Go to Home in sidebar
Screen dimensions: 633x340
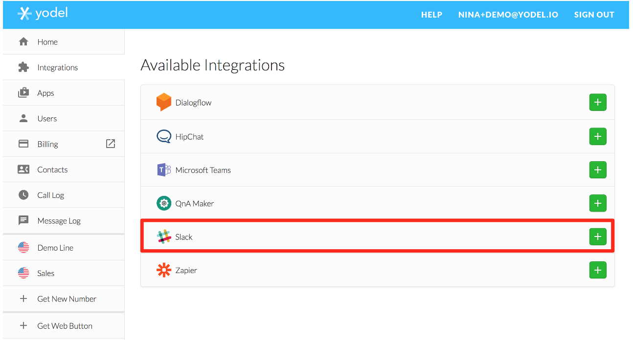[x=64, y=42]
